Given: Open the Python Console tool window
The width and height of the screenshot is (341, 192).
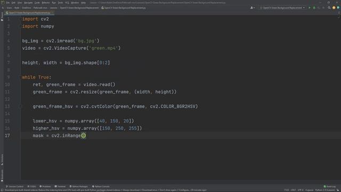Looking at the screenshot, I should [101, 187].
